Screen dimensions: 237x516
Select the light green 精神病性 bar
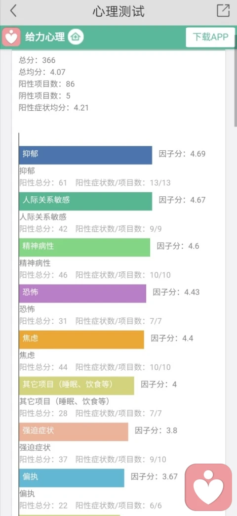tap(84, 247)
